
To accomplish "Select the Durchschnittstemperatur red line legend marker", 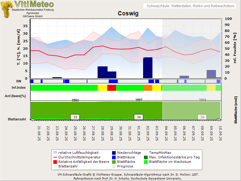I will coord(55,157).
